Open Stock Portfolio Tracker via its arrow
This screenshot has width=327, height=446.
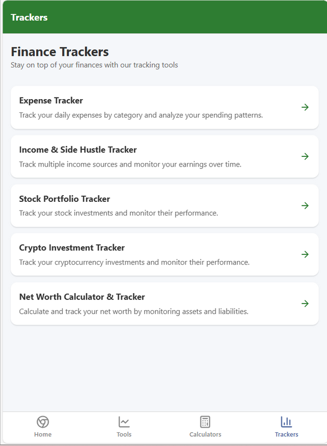(305, 206)
